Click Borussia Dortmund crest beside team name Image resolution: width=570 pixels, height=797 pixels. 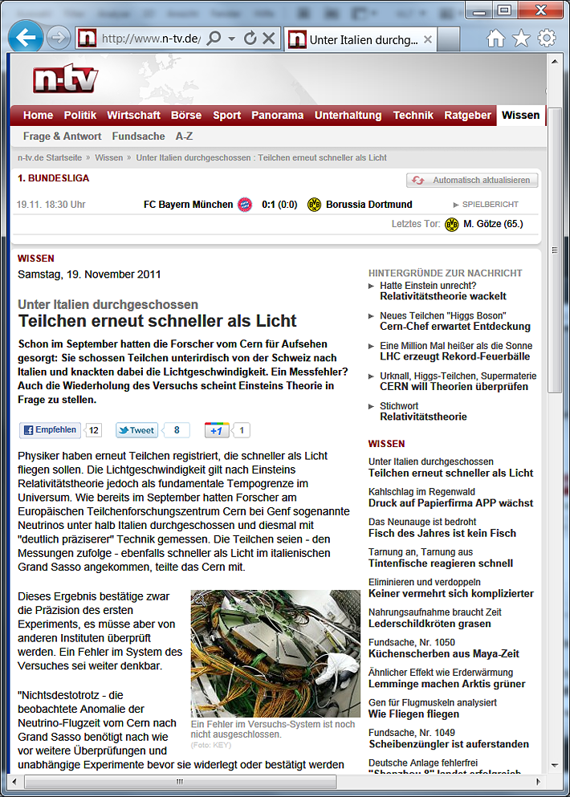(314, 205)
